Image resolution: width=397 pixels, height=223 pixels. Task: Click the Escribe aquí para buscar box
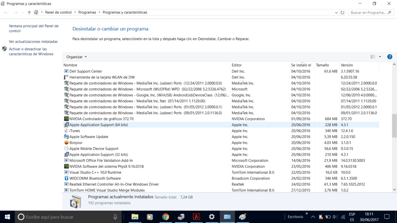[68, 217]
